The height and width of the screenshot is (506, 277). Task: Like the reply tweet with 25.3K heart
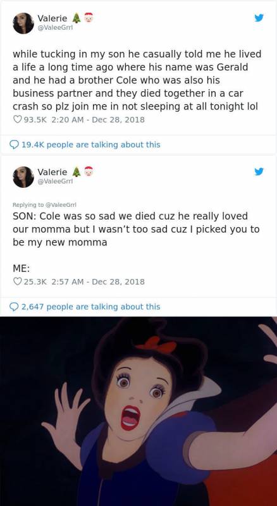(x=17, y=281)
